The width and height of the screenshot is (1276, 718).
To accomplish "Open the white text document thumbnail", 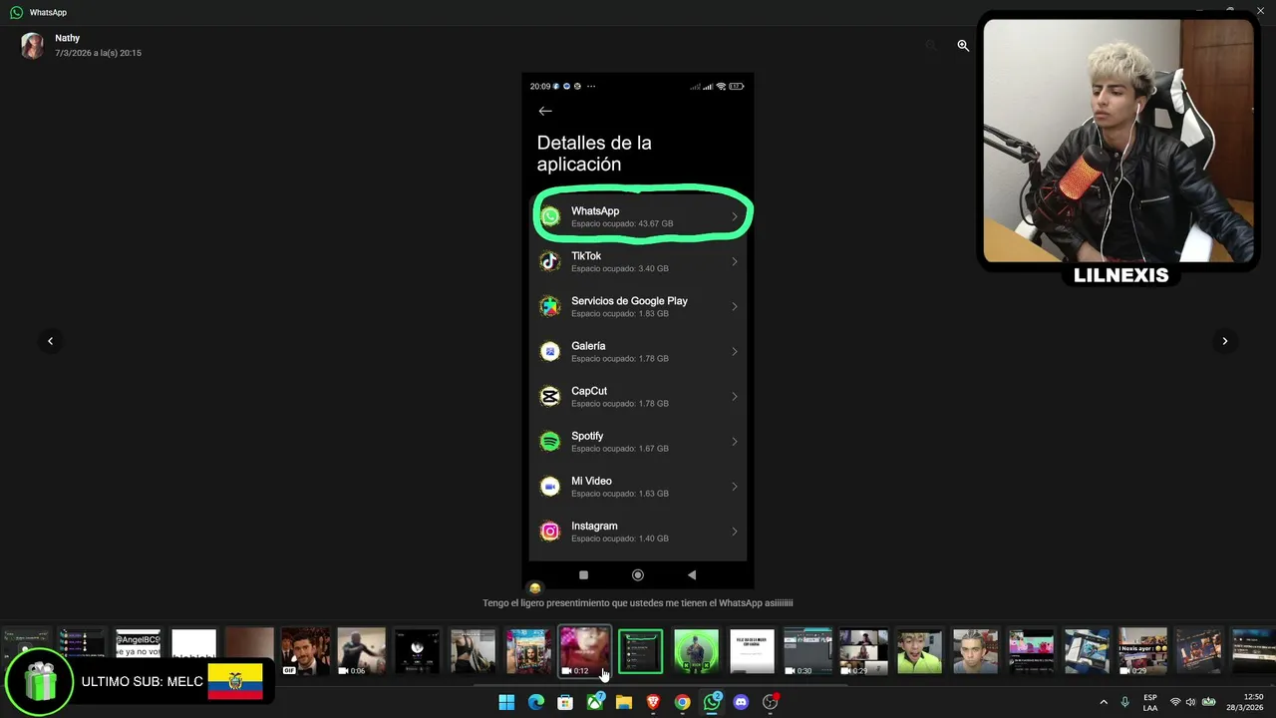I will pyautogui.click(x=752, y=651).
